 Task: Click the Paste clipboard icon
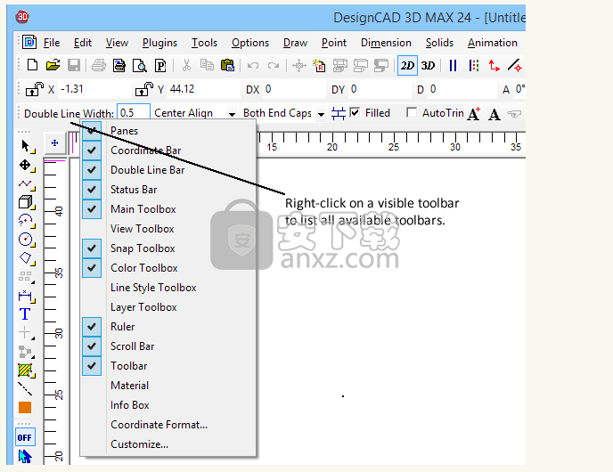[227, 65]
